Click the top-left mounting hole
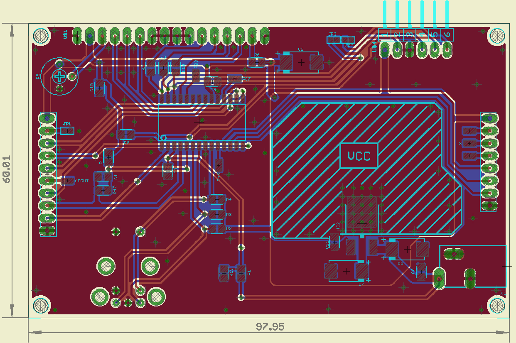Screen dimensions: 516x343 point(41,36)
